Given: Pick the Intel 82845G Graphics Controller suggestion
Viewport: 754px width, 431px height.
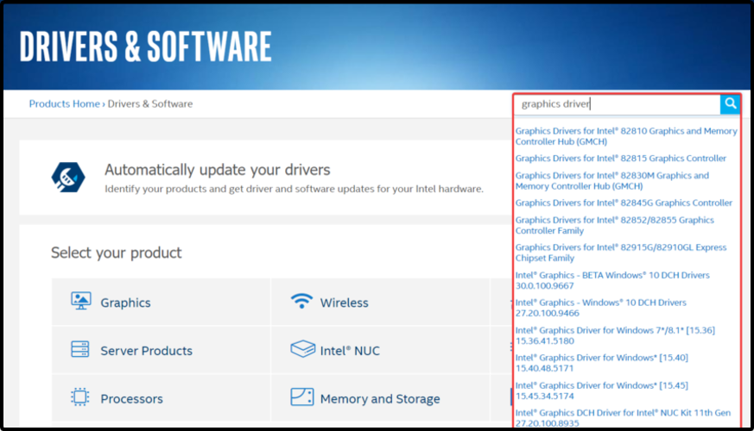Looking at the screenshot, I should (624, 203).
